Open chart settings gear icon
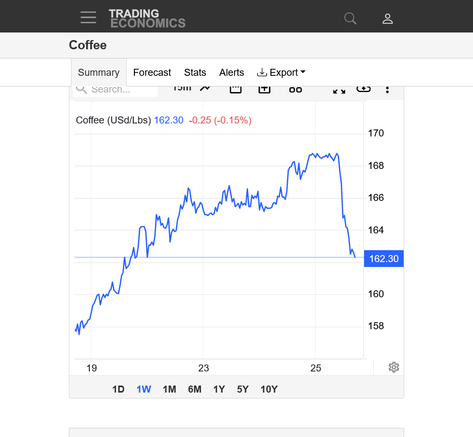The width and height of the screenshot is (473, 437). pos(394,367)
